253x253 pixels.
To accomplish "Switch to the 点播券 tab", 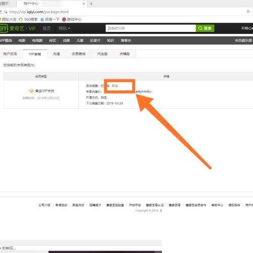I will pos(124,54).
